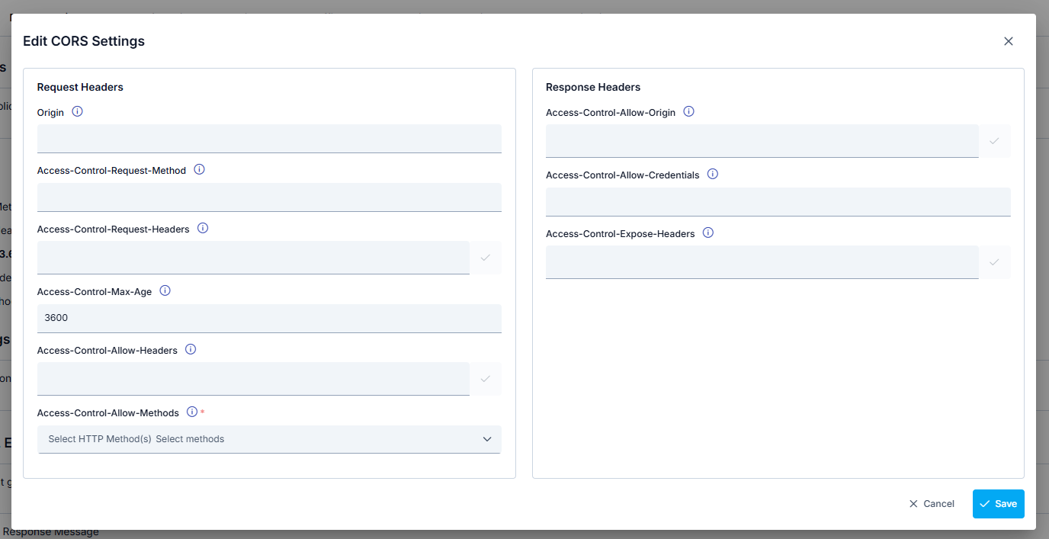Confirm the Access-Control-Expose-Headers entry checkmark
This screenshot has height=539, width=1049.
(x=994, y=262)
